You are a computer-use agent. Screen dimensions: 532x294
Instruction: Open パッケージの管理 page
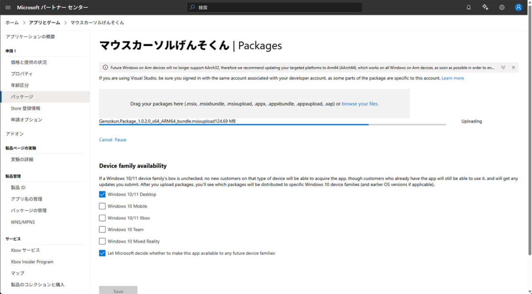[x=28, y=211]
